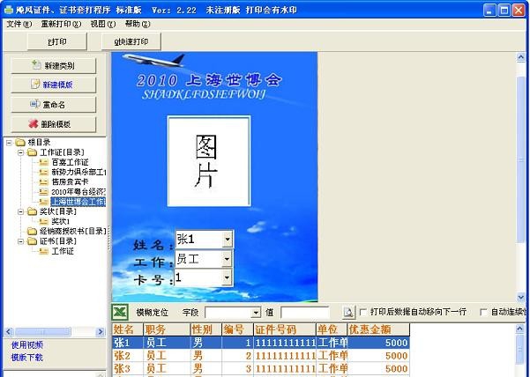Click the 证件号码 column header
The image size is (530, 377).
click(x=285, y=329)
